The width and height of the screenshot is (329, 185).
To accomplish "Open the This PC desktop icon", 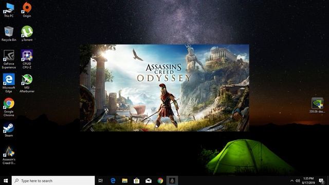I will [x=9, y=10].
